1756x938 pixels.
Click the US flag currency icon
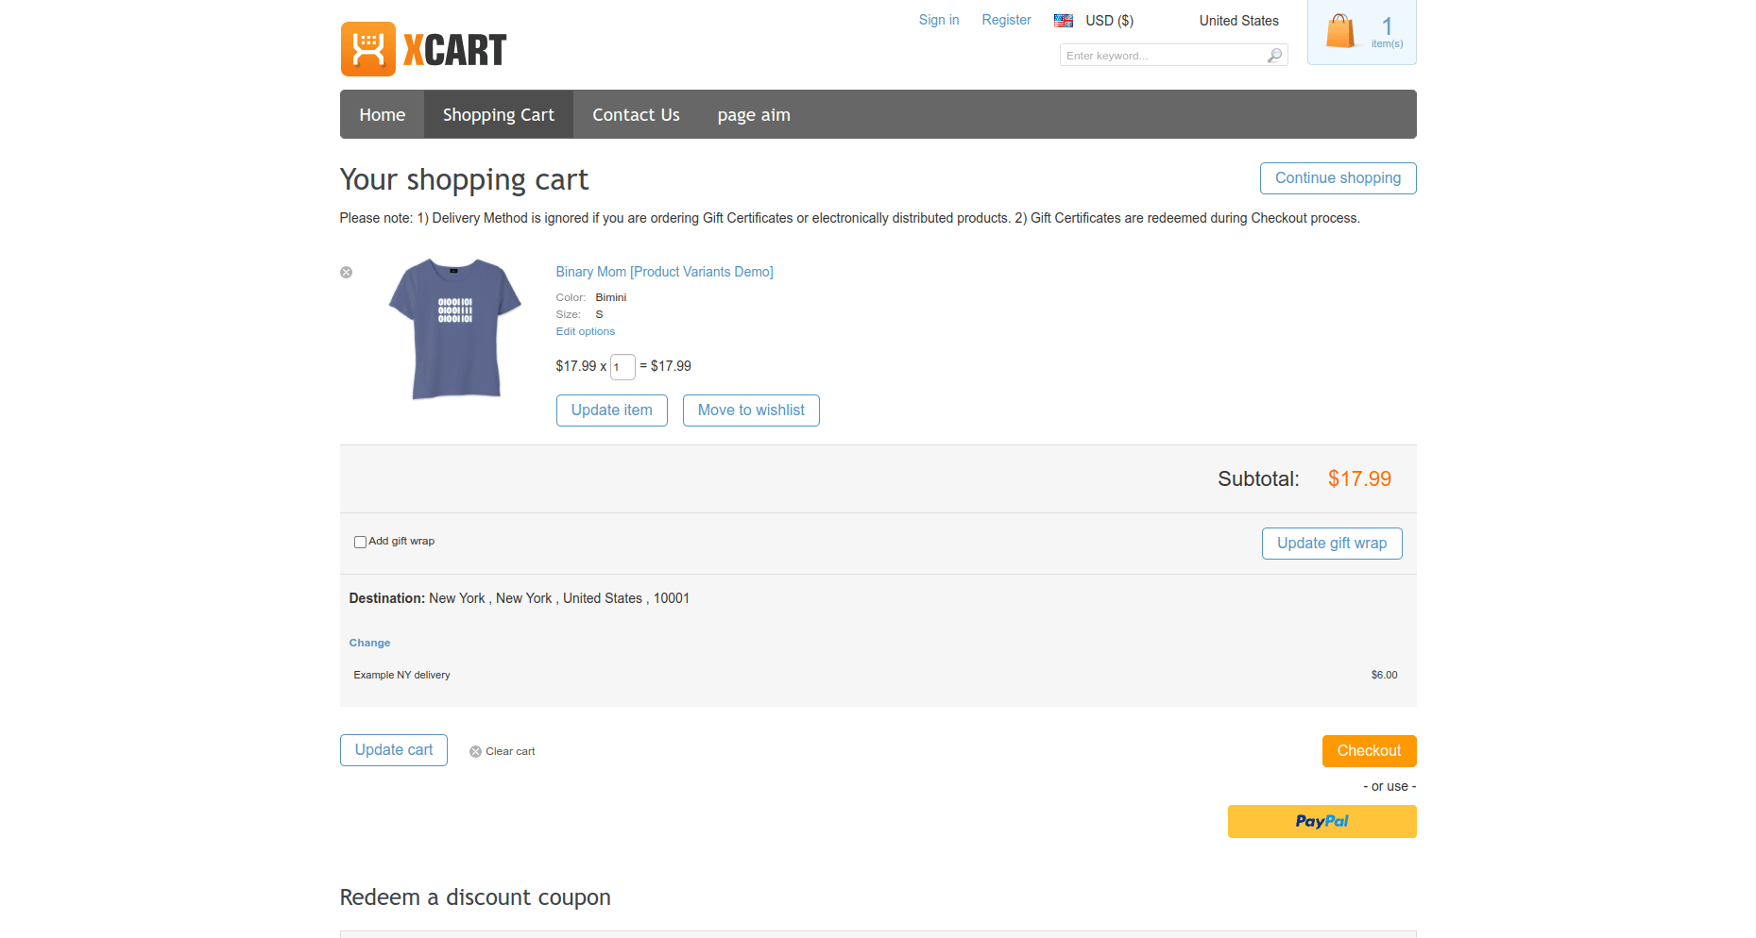(1064, 21)
